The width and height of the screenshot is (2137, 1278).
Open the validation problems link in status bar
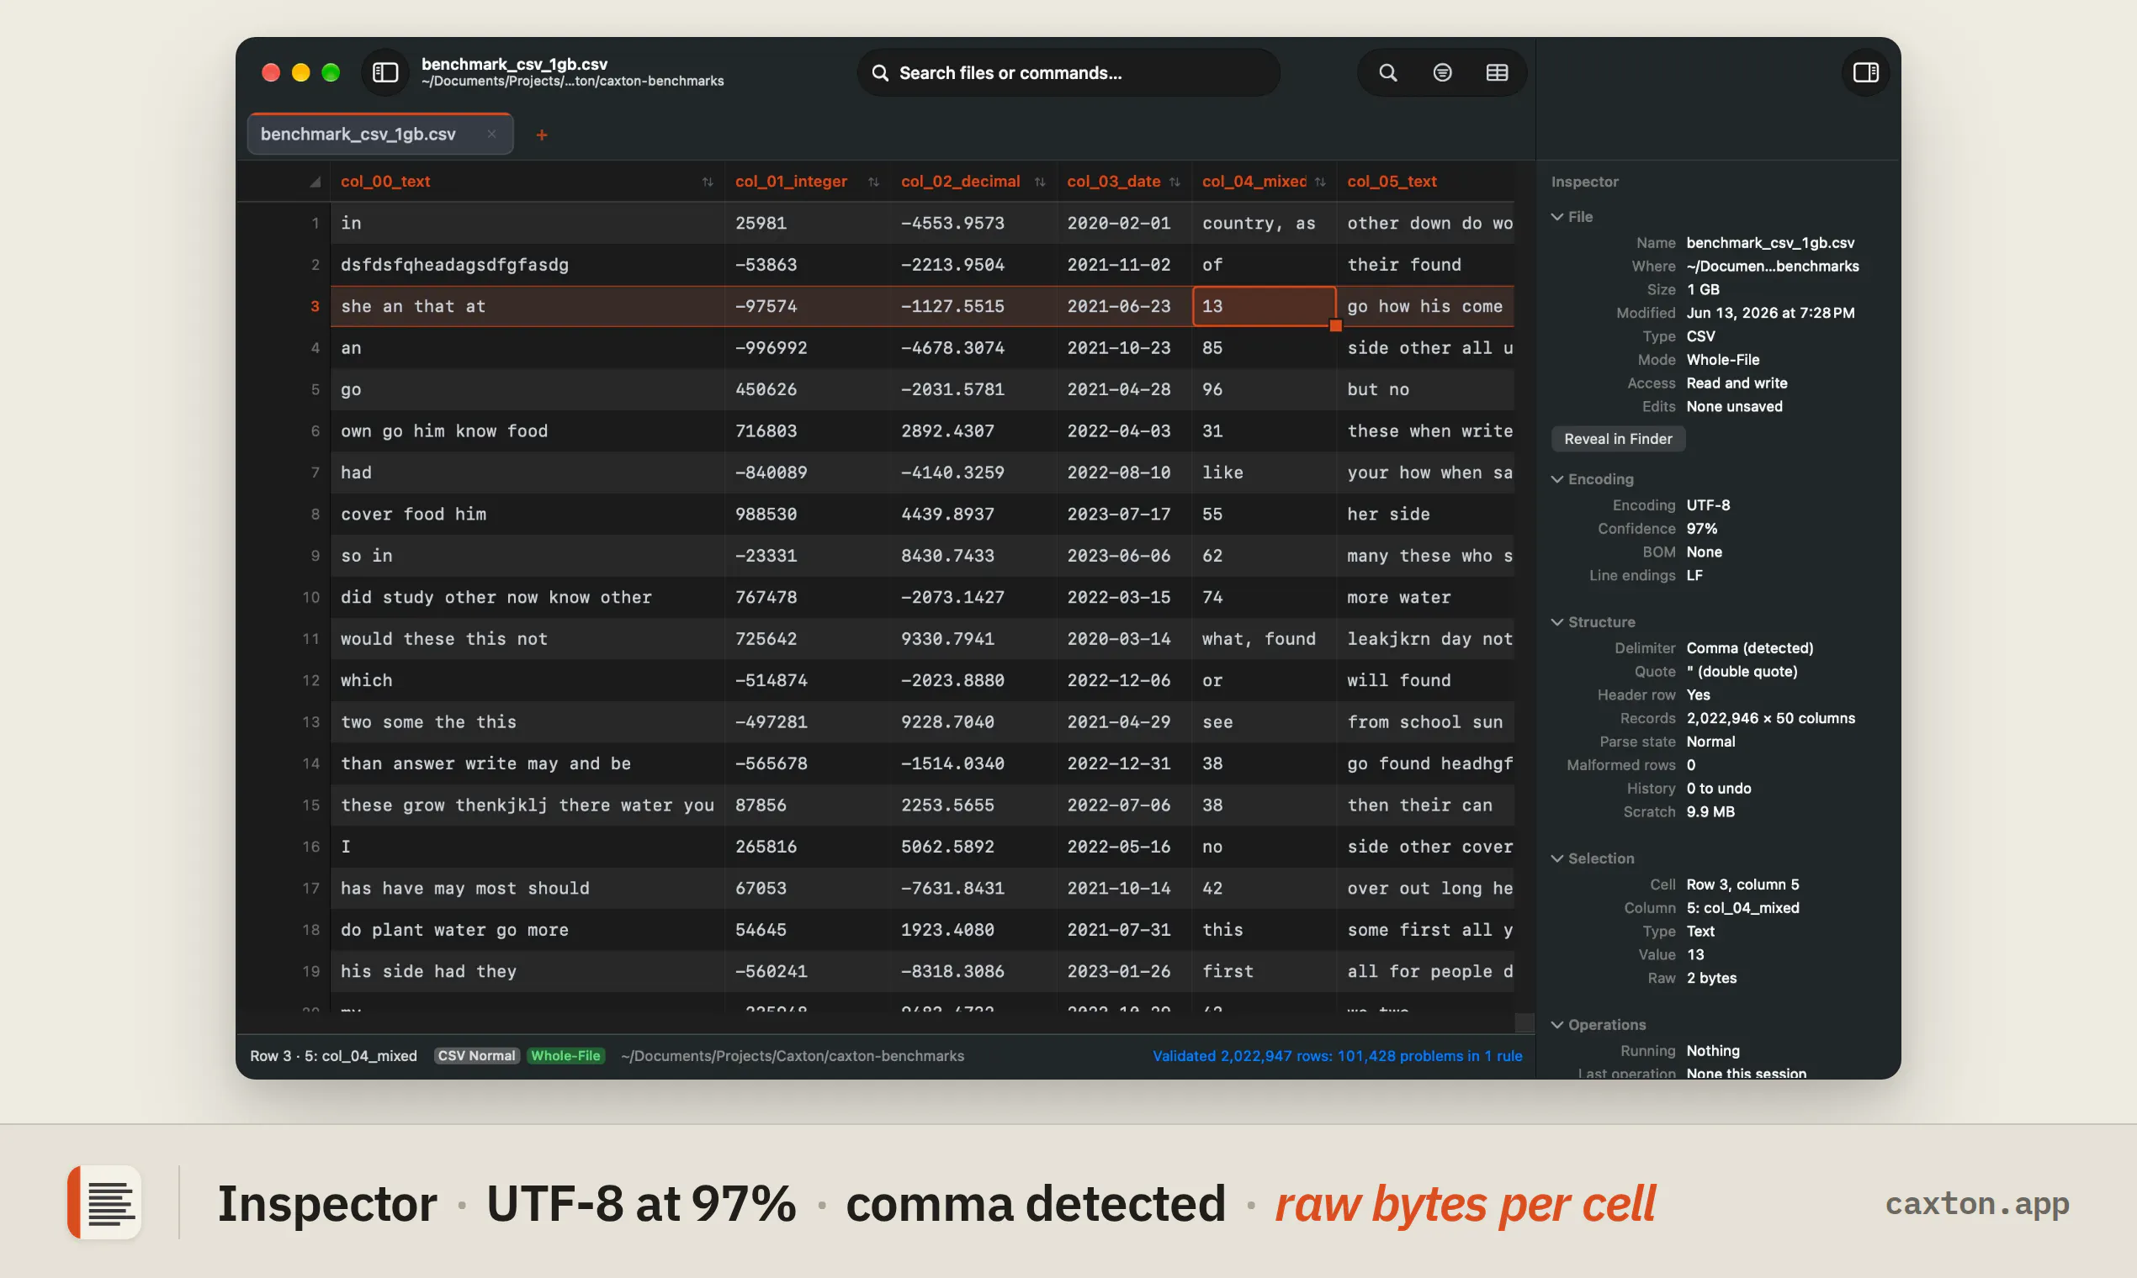tap(1337, 1056)
